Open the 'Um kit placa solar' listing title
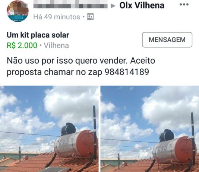The image size is (199, 172). coord(38,35)
